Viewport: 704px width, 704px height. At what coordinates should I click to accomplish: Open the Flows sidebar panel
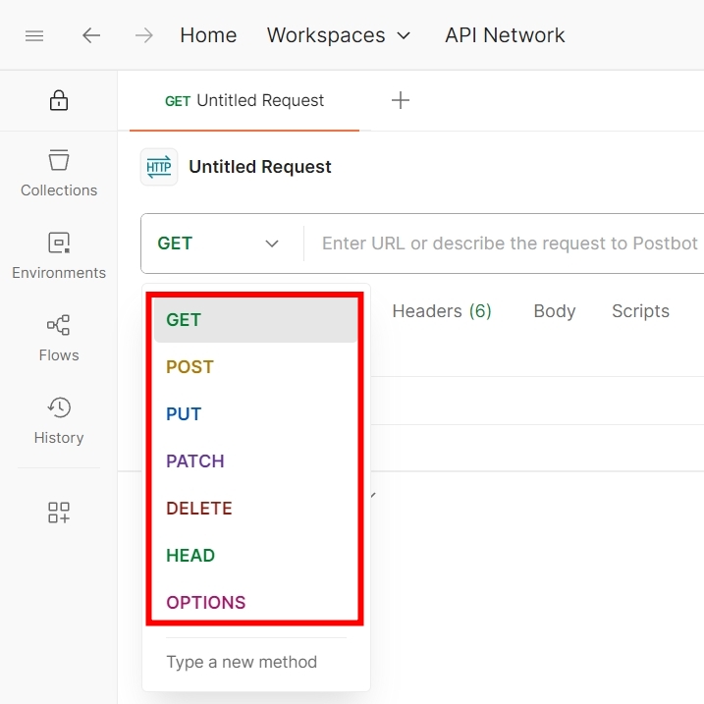[x=59, y=339]
